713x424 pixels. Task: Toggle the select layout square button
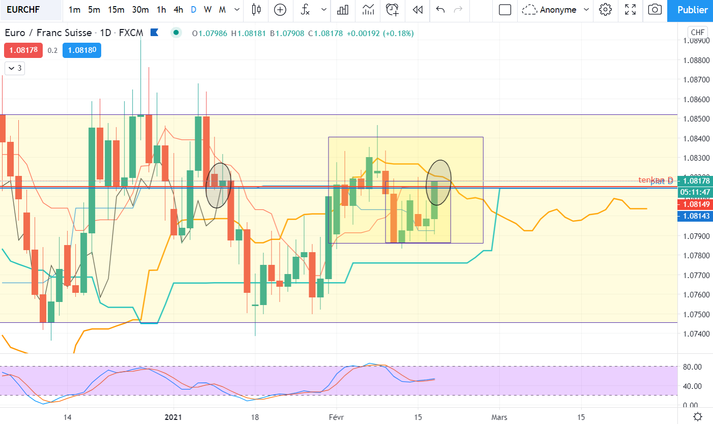pos(504,10)
